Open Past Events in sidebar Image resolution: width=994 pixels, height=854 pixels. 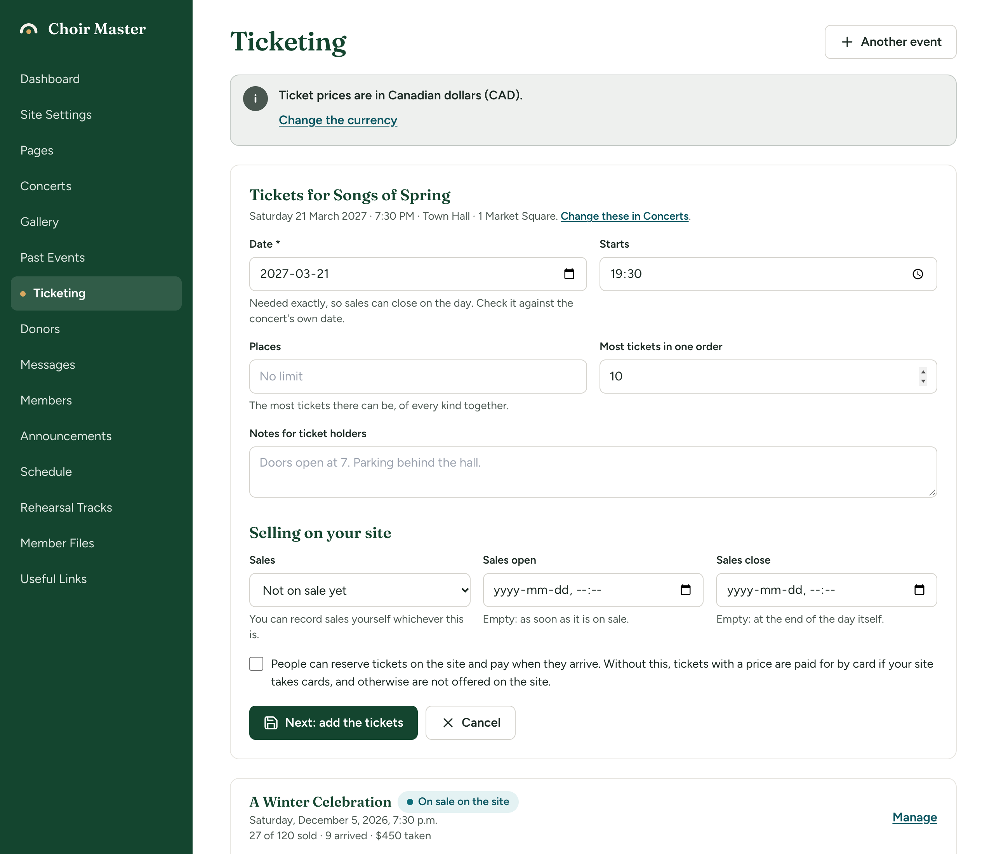(96, 257)
